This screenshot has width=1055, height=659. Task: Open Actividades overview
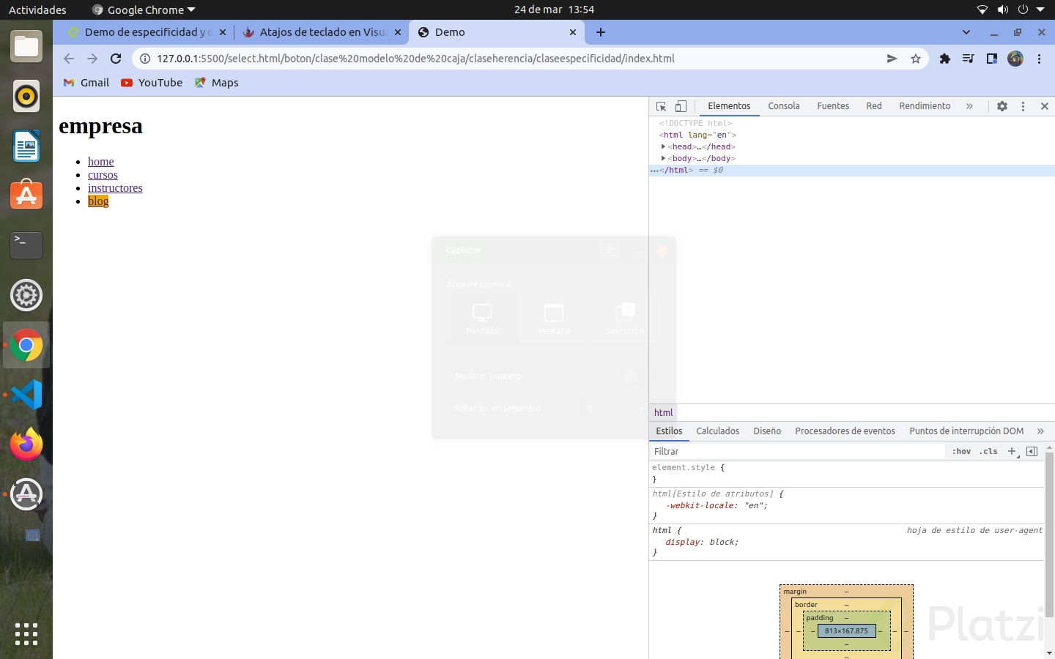point(37,10)
